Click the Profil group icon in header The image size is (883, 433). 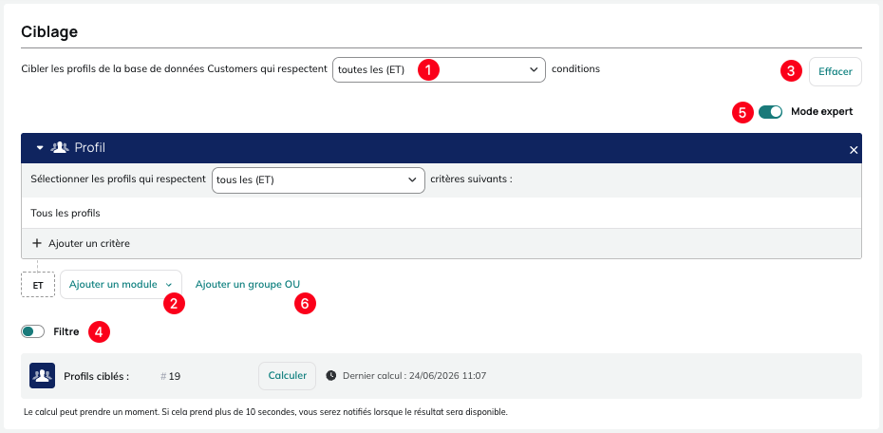(60, 147)
